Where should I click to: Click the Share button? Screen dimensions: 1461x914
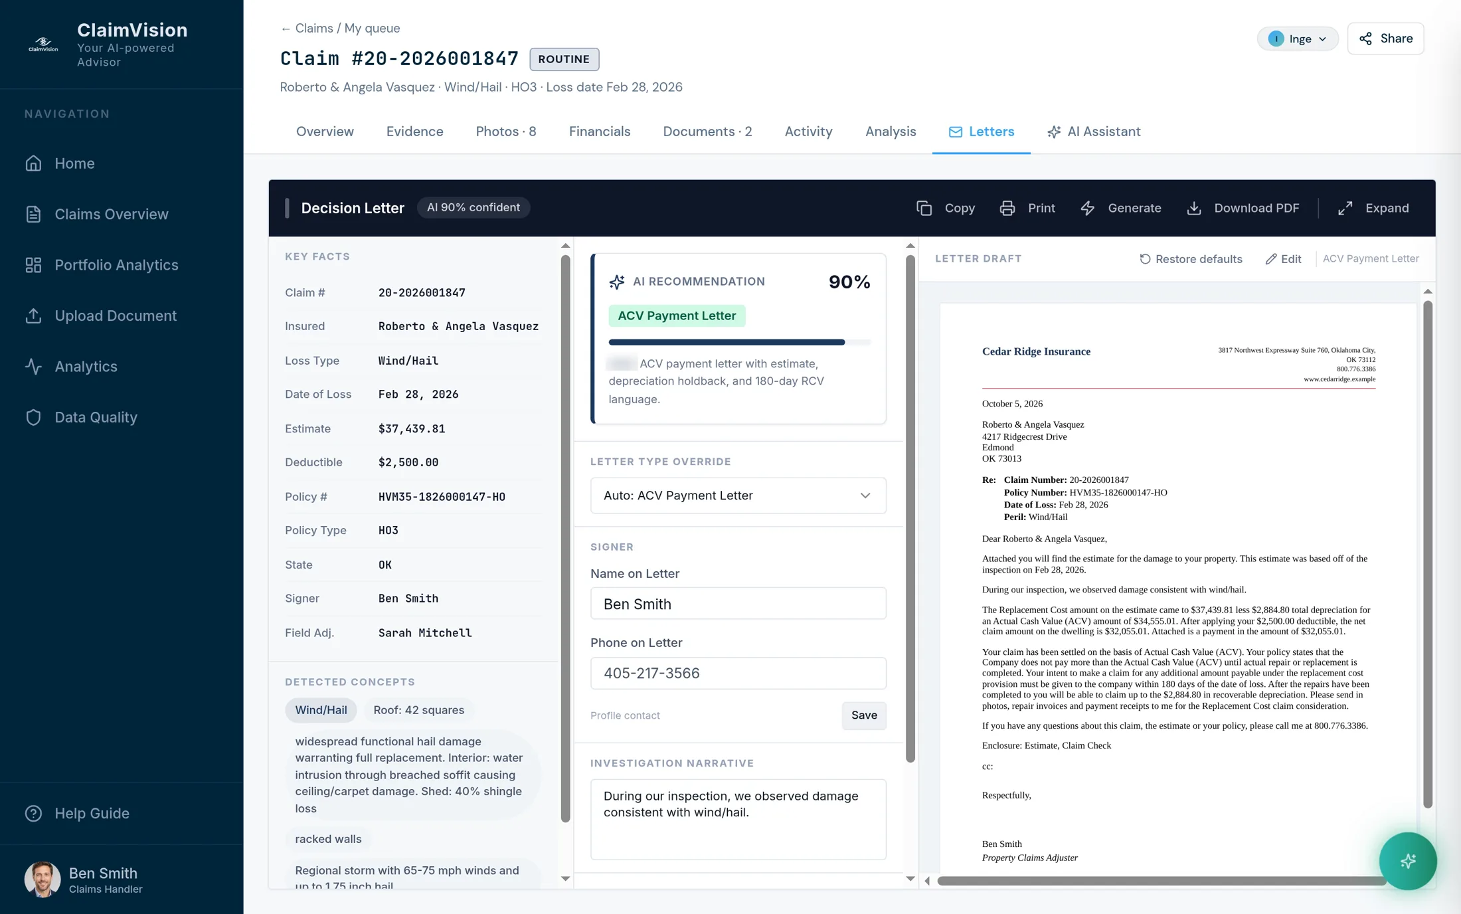(1385, 39)
